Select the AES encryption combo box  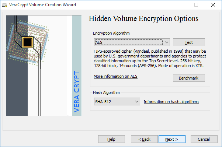tap(132, 42)
